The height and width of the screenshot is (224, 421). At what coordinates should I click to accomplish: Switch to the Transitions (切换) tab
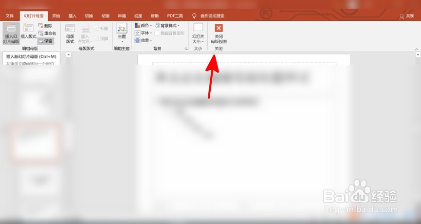pyautogui.click(x=89, y=16)
